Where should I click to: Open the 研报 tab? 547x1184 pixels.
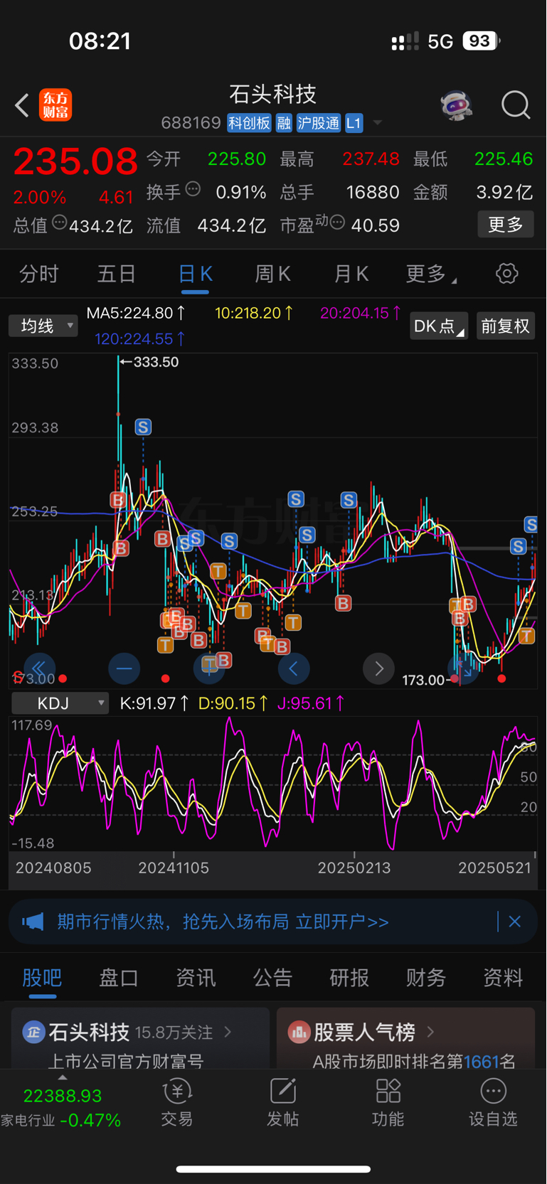349,978
